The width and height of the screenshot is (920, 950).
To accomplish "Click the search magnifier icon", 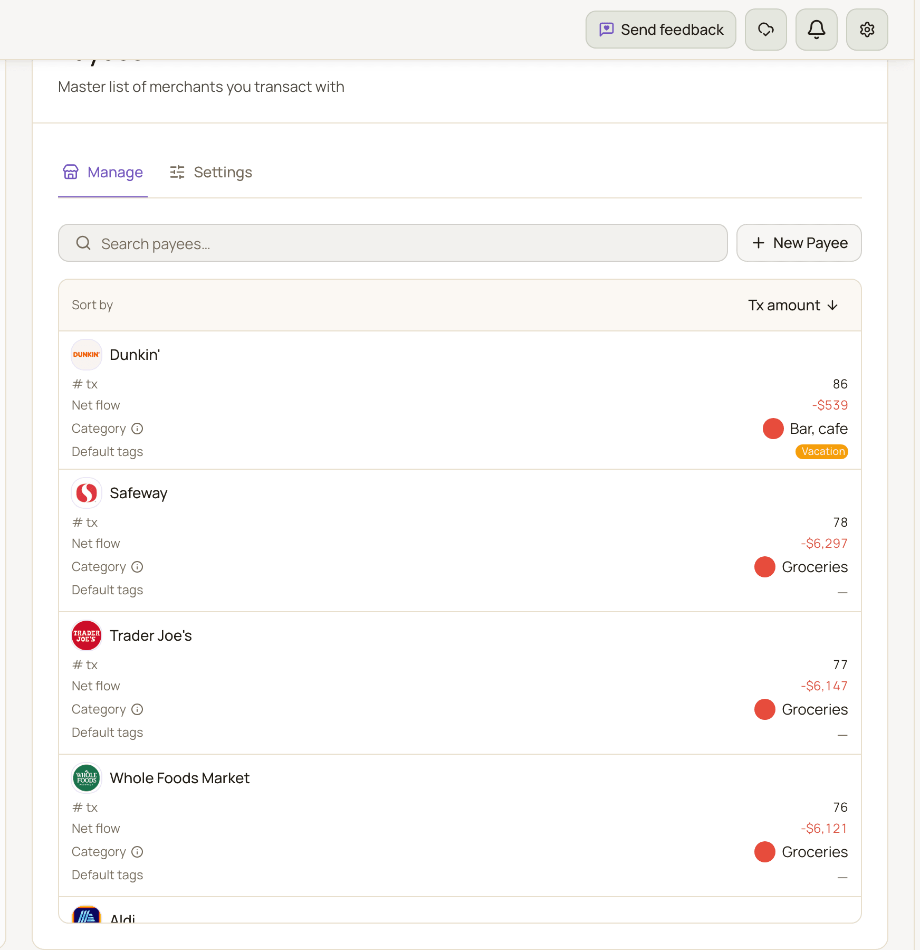I will tap(83, 243).
